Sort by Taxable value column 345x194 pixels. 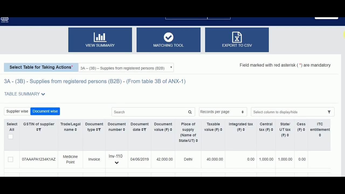[221, 130]
